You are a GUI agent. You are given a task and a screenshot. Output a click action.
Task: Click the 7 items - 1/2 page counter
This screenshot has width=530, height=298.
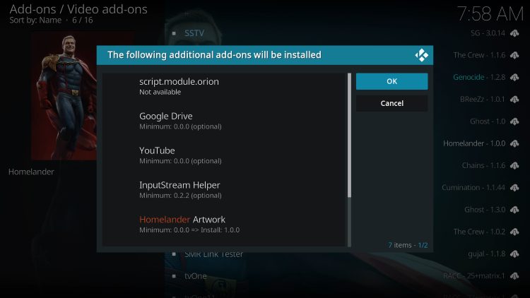408,245
